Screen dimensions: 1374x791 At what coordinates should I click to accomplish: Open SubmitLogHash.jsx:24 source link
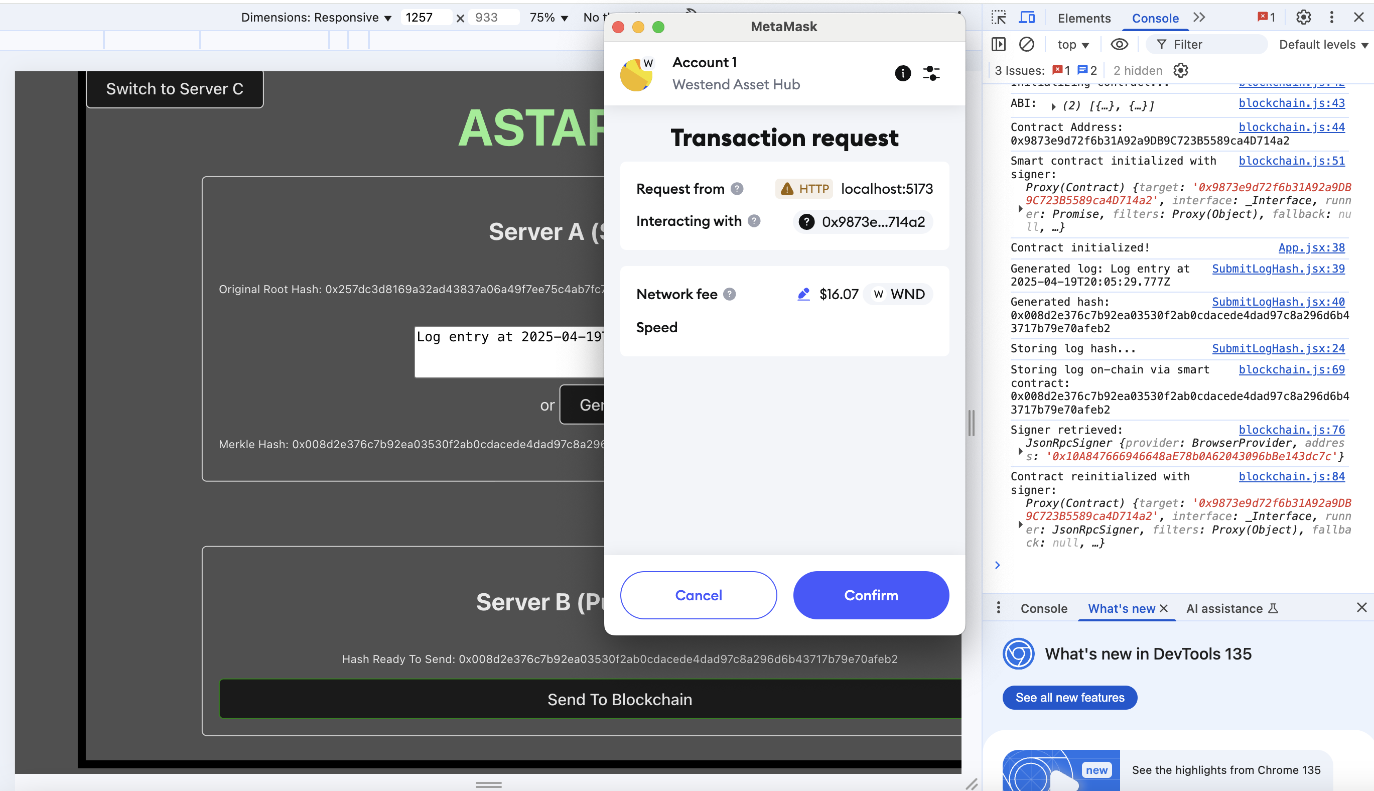pyautogui.click(x=1279, y=349)
